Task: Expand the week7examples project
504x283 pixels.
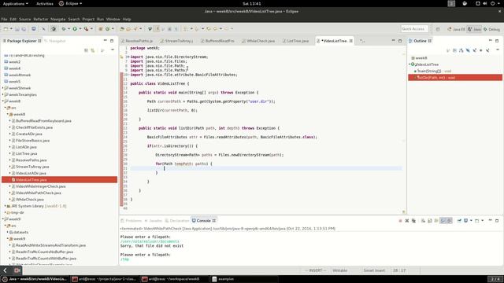Action: [3, 94]
